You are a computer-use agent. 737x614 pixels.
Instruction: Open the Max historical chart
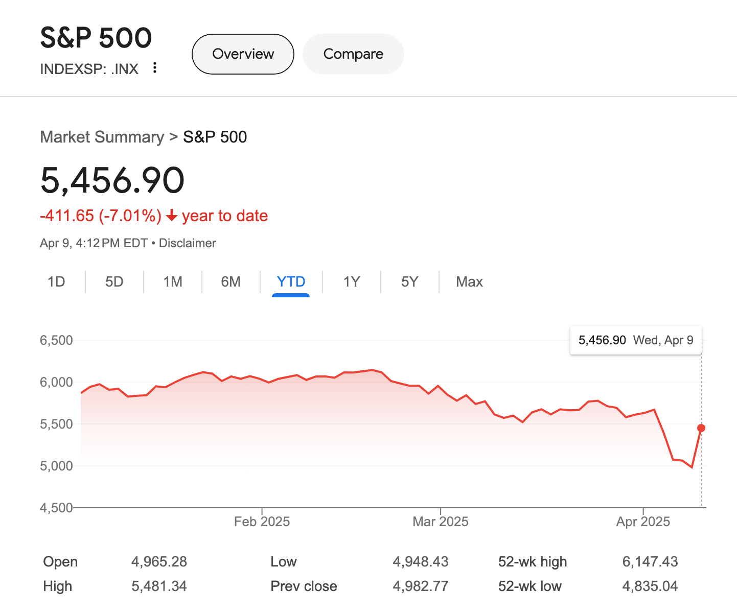click(469, 281)
